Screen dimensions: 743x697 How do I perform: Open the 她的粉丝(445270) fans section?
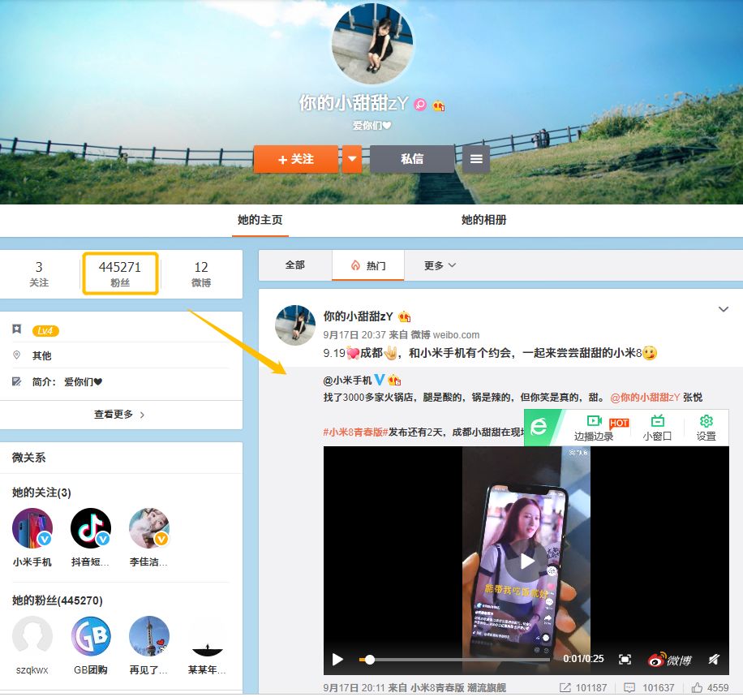[x=58, y=600]
